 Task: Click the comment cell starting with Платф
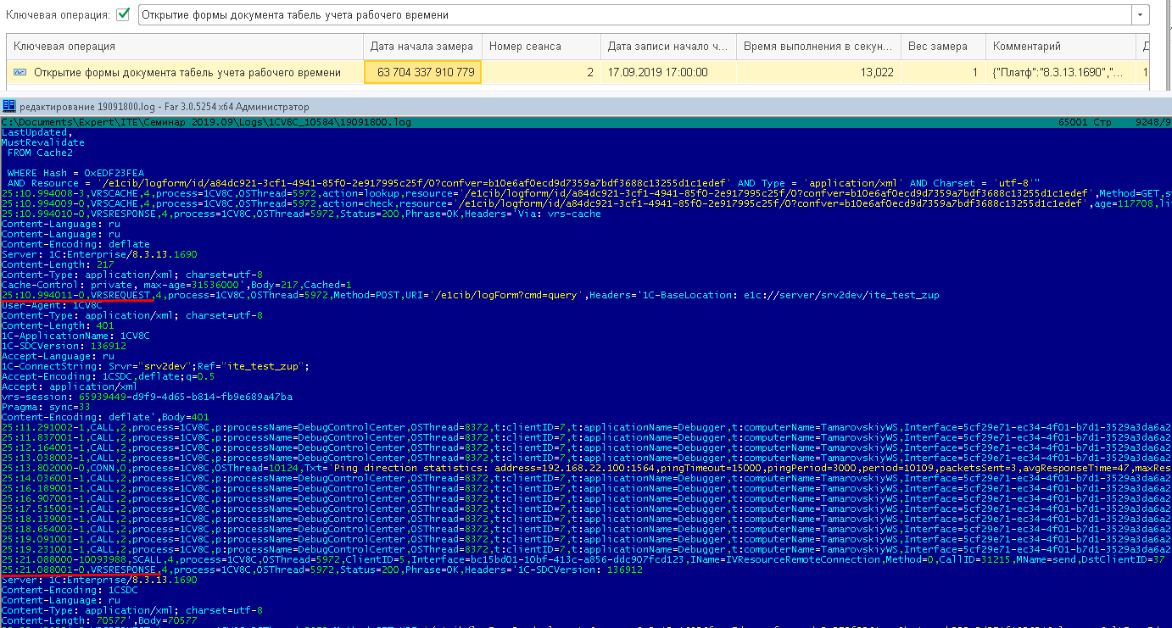click(1060, 73)
